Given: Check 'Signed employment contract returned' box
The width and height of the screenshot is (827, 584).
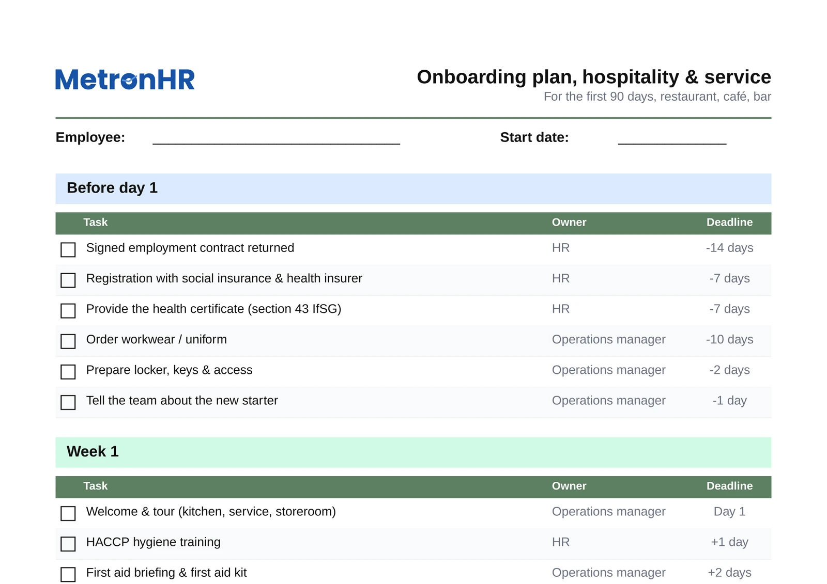Looking at the screenshot, I should [68, 250].
